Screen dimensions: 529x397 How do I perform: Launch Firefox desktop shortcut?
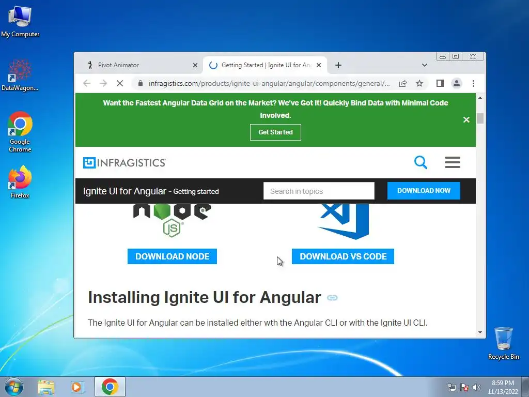pyautogui.click(x=20, y=181)
